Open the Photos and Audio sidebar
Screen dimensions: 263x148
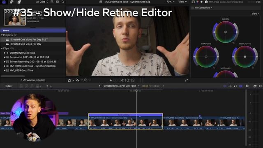coord(12,2)
